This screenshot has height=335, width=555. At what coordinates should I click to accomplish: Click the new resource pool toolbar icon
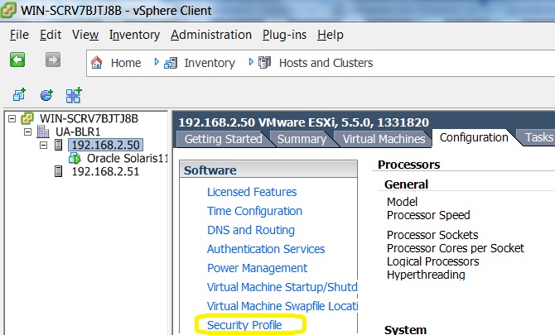pos(46,94)
